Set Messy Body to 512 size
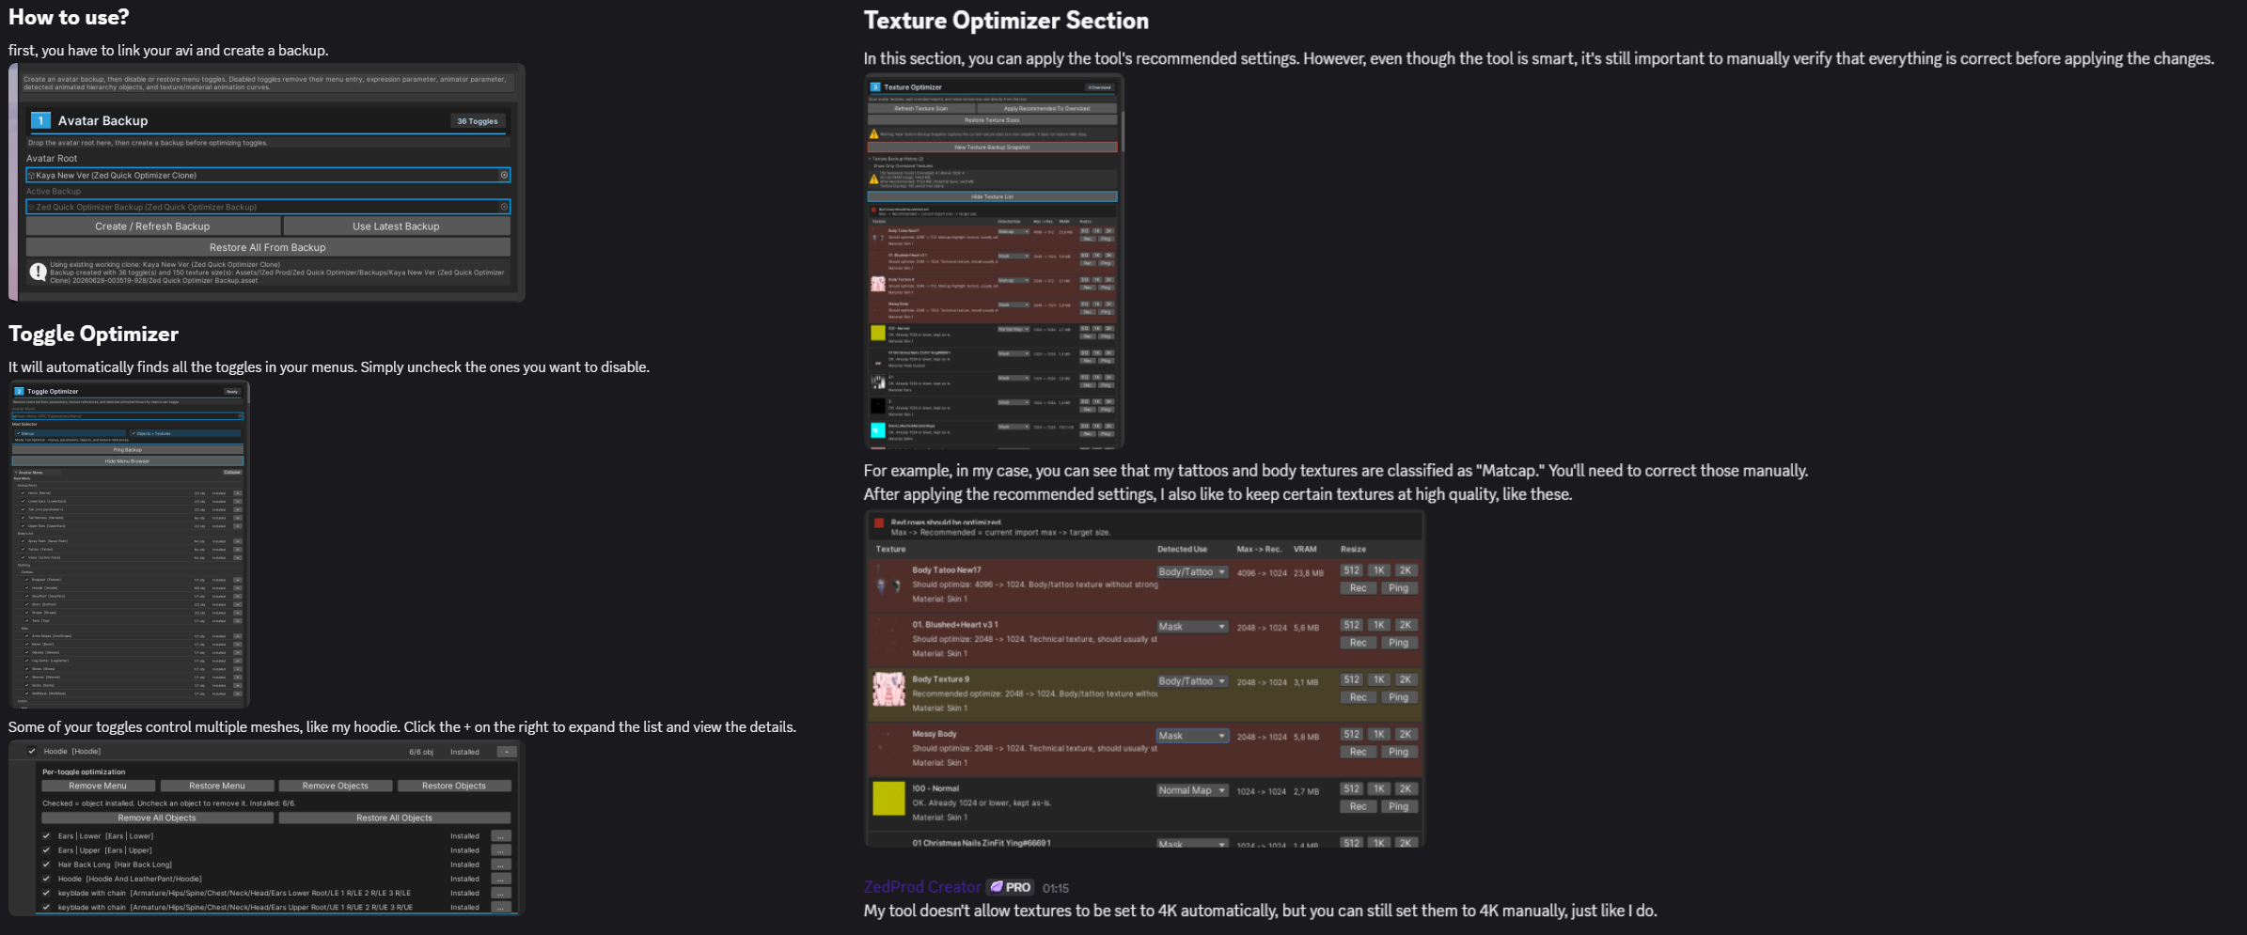This screenshot has width=2247, height=935. [1352, 734]
